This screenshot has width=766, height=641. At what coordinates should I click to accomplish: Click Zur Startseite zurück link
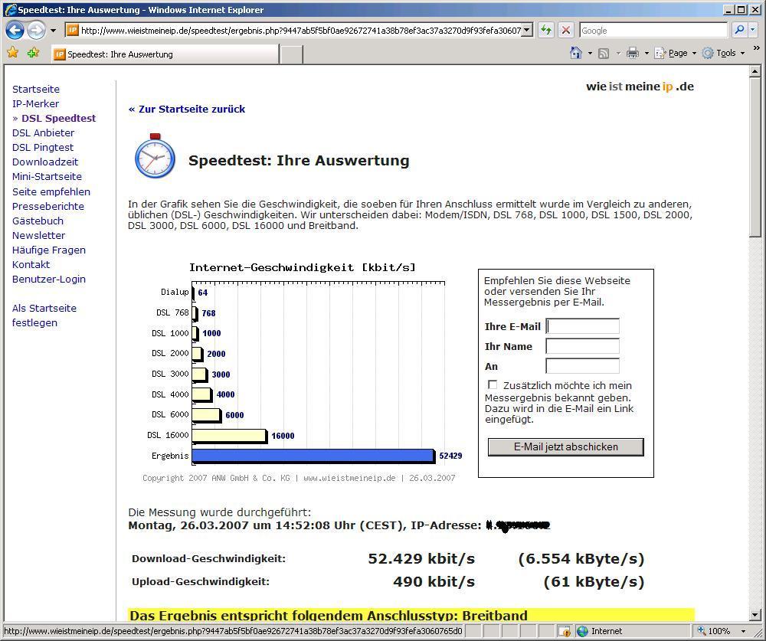point(187,109)
